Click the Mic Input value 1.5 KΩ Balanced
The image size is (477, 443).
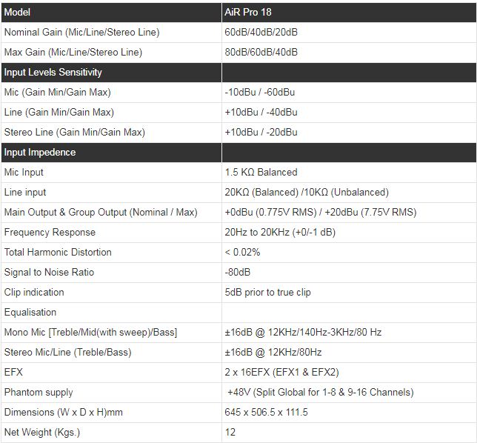(261, 173)
